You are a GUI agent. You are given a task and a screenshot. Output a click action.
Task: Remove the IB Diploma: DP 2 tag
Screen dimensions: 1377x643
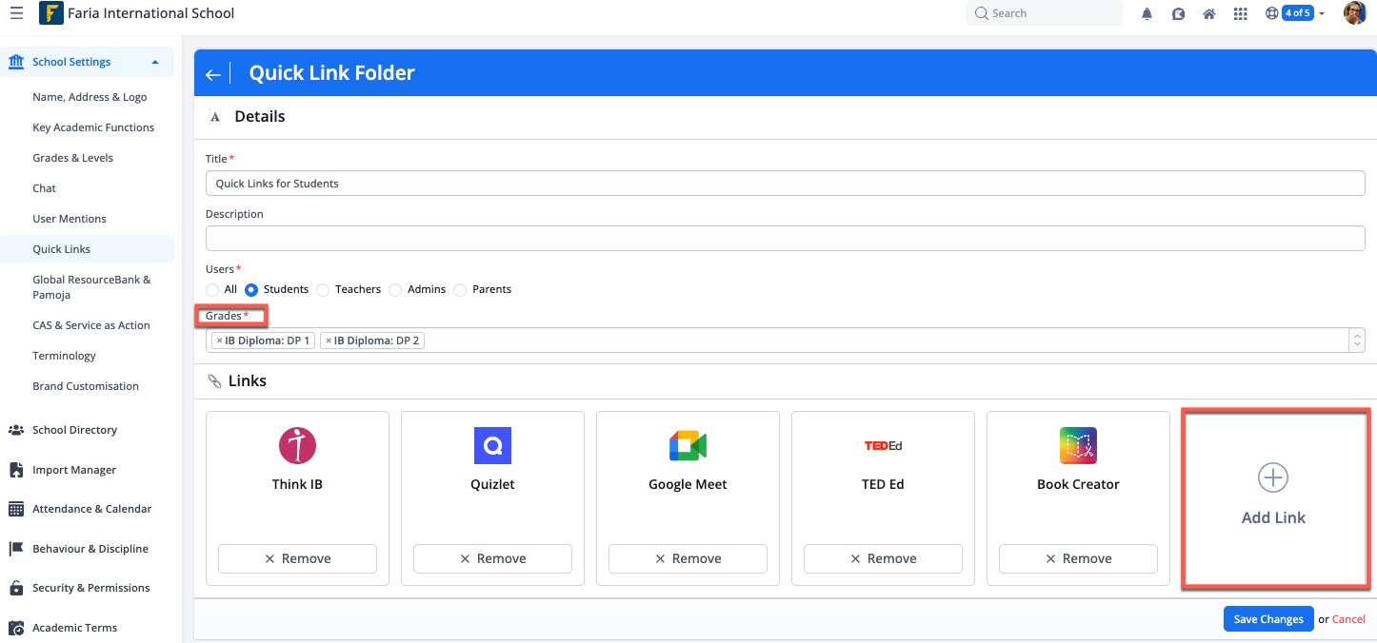click(329, 341)
